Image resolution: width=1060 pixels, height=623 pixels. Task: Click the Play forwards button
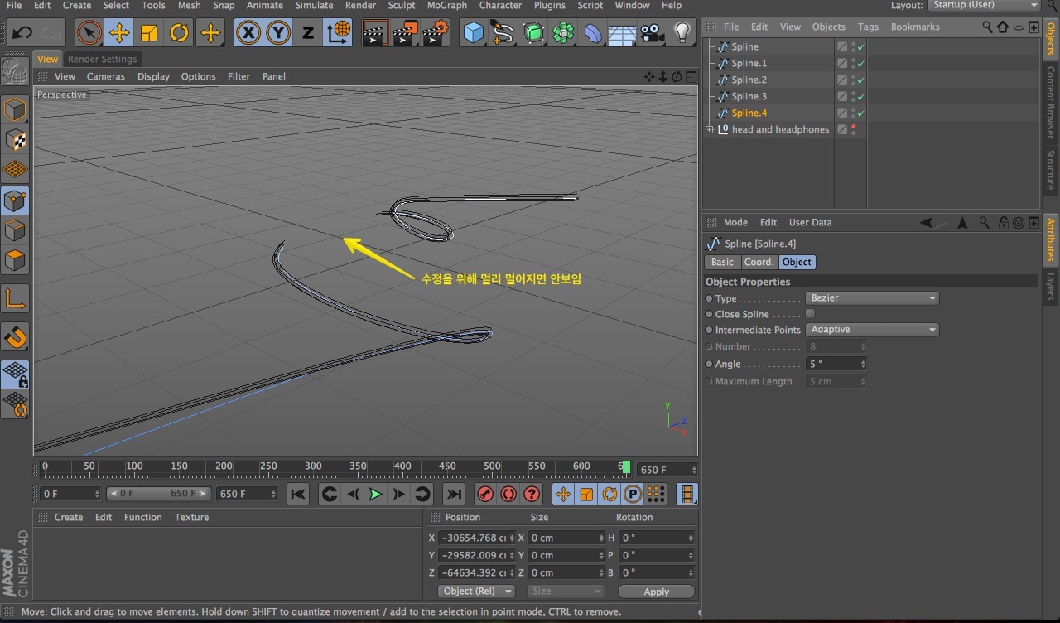point(376,494)
